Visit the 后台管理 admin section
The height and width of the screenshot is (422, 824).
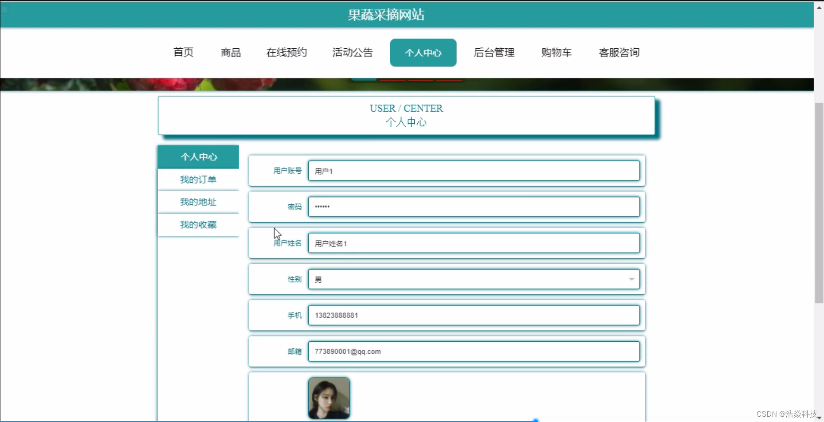(494, 52)
